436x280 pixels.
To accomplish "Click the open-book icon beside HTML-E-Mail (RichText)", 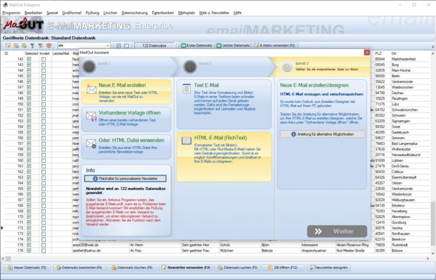I will pyautogui.click(x=186, y=141).
